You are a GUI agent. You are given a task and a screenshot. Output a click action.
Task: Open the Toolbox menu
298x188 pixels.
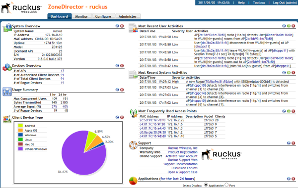pyautogui.click(x=259, y=2)
